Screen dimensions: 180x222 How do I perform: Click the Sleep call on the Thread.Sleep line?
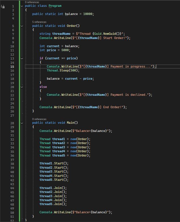64,71
